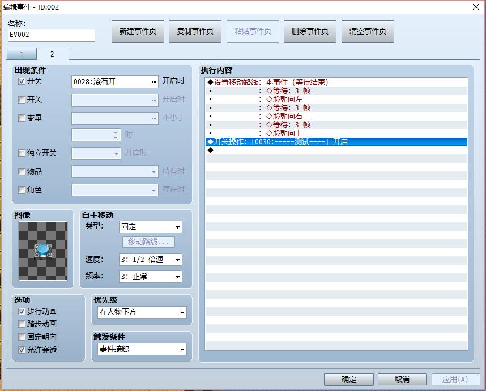Open the 速度 dropdown showing 3: 1/2 倍速
The width and height of the screenshot is (486, 391).
150,260
